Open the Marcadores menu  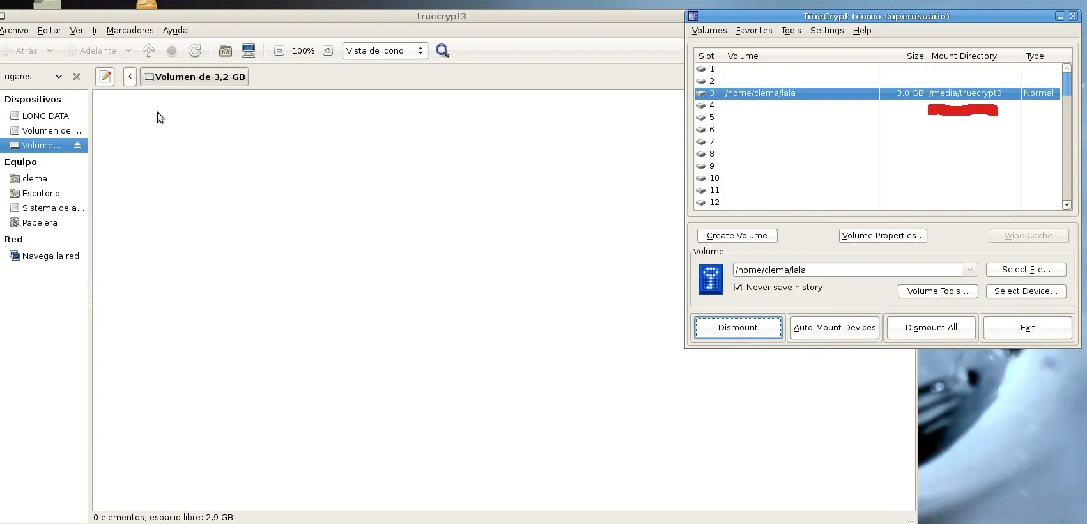130,30
